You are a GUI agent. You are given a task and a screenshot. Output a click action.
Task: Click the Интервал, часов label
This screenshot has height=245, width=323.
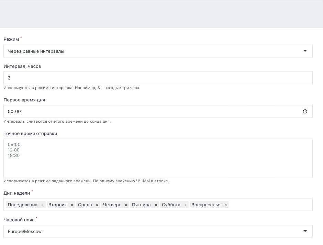tap(22, 66)
